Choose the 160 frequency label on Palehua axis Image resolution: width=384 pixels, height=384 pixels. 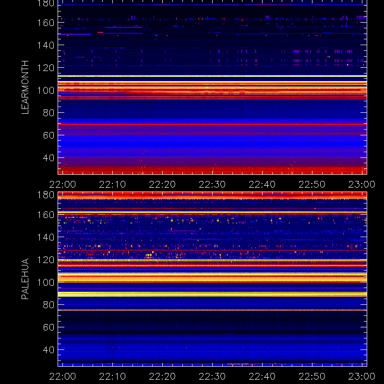(46, 215)
